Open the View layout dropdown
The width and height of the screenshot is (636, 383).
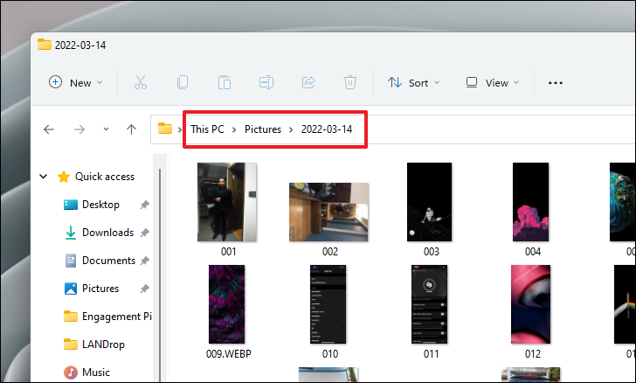click(493, 82)
